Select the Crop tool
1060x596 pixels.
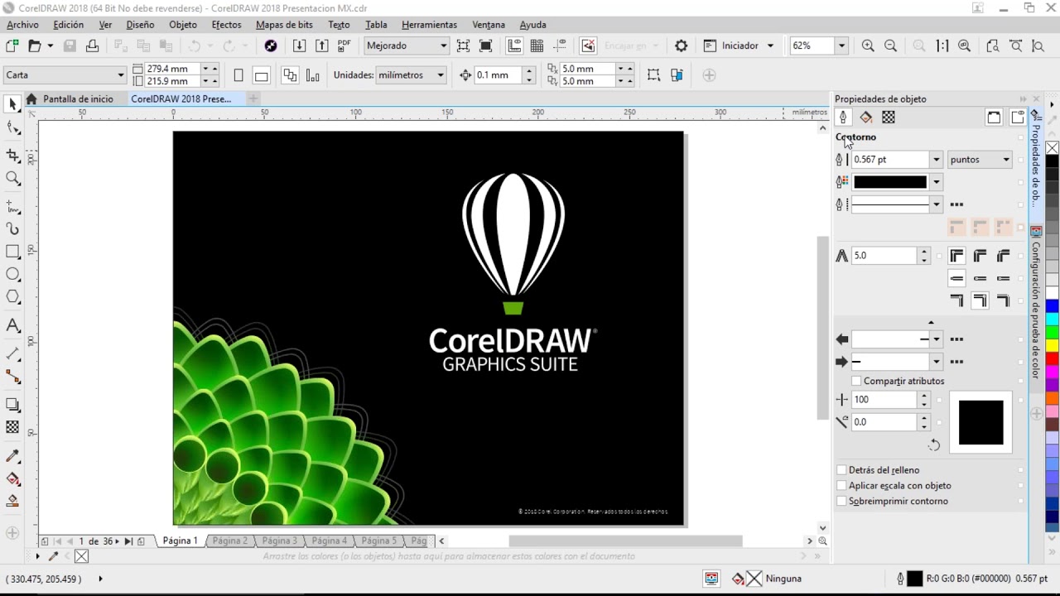[12, 155]
